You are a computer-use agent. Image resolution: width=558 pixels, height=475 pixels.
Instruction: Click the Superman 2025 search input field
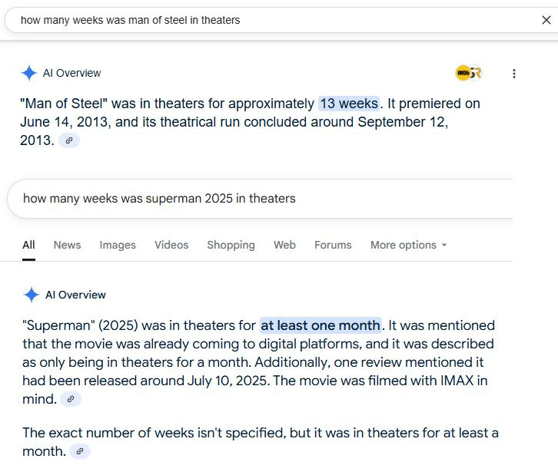point(260,198)
